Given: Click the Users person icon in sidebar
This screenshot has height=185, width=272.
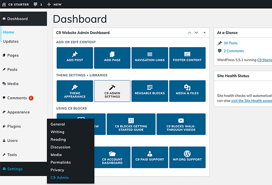Looking at the screenshot, I should pyautogui.click(x=4, y=140).
